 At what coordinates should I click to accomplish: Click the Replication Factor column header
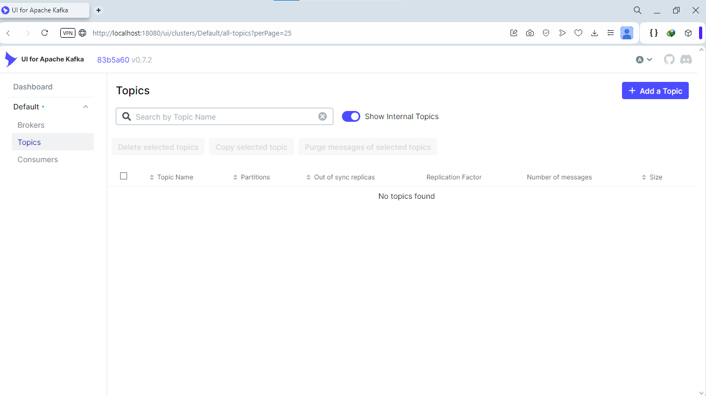(x=454, y=177)
